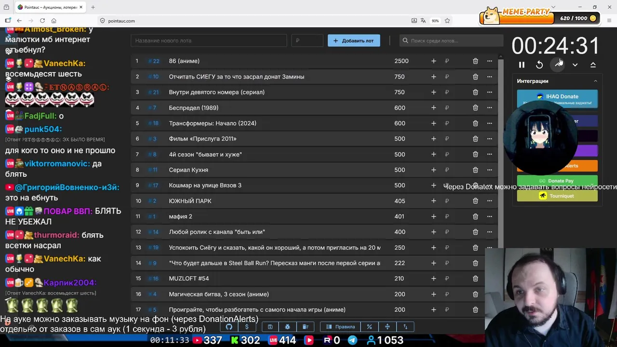
Task: Click lot title 4й сезон "бывает и хуже"
Action: pos(205,154)
